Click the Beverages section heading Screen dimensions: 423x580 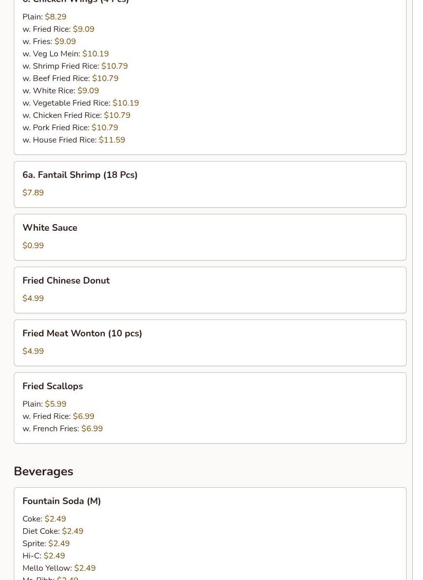43,471
